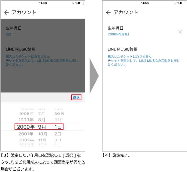Select 31日 in the day wheel
Viewport: 187px width, 172px height.
point(59,120)
